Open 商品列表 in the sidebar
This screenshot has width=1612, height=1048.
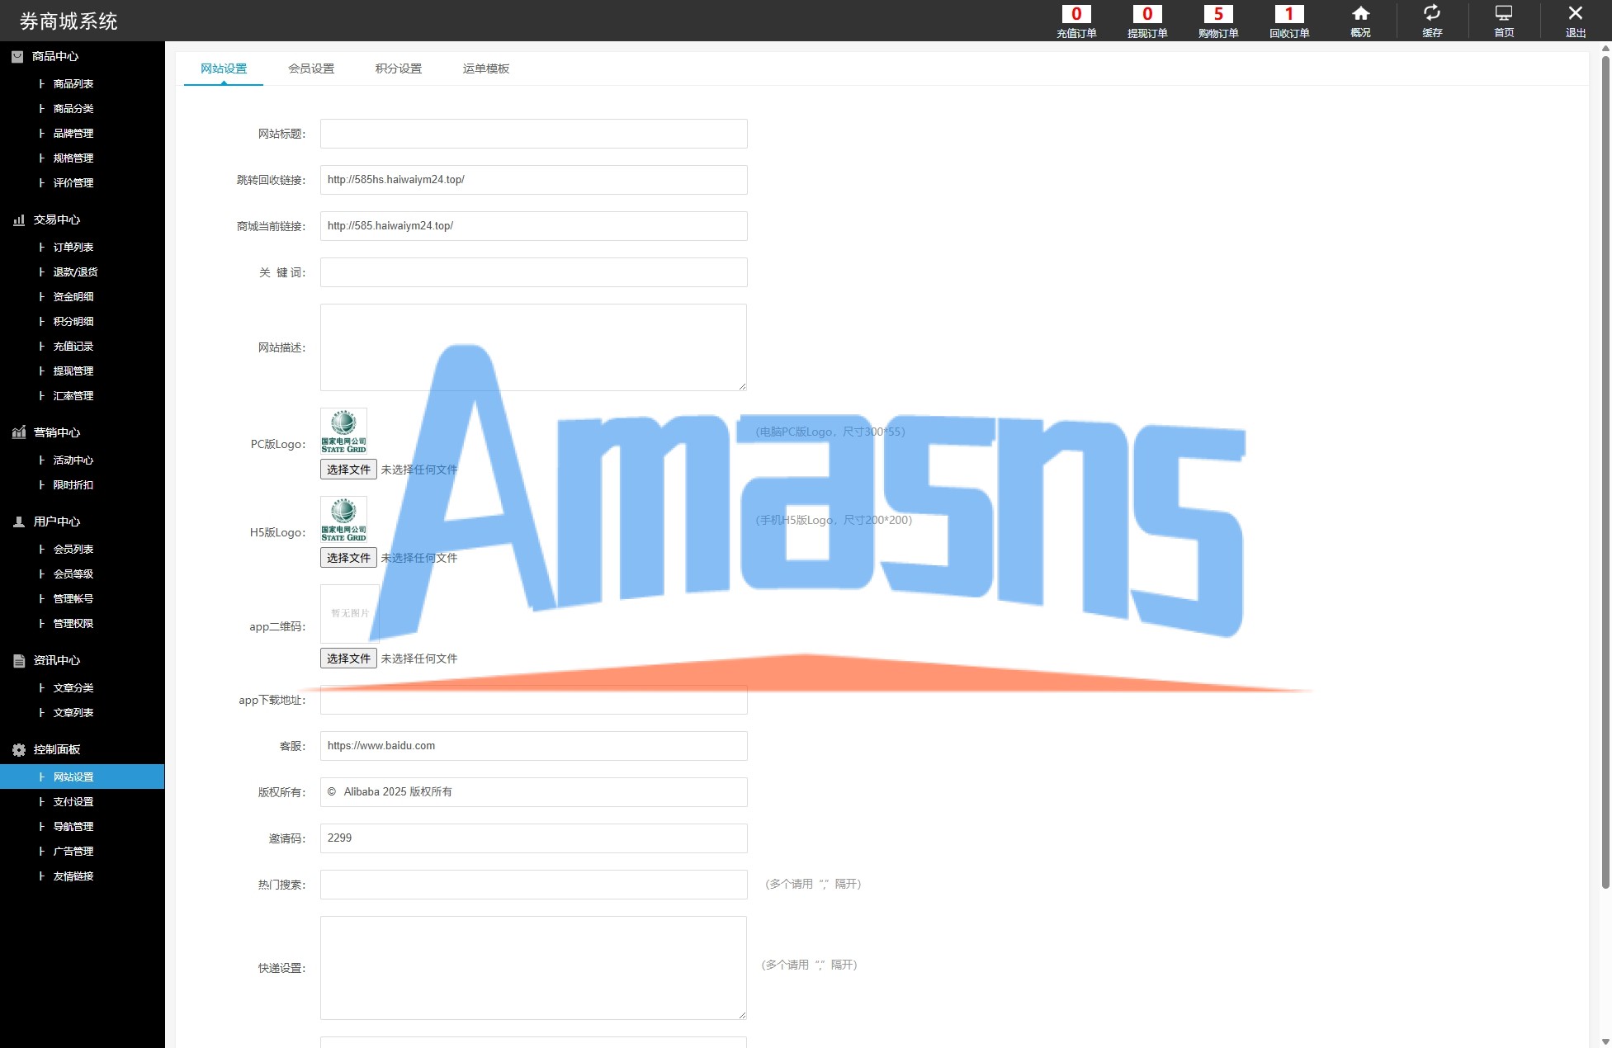pos(73,83)
